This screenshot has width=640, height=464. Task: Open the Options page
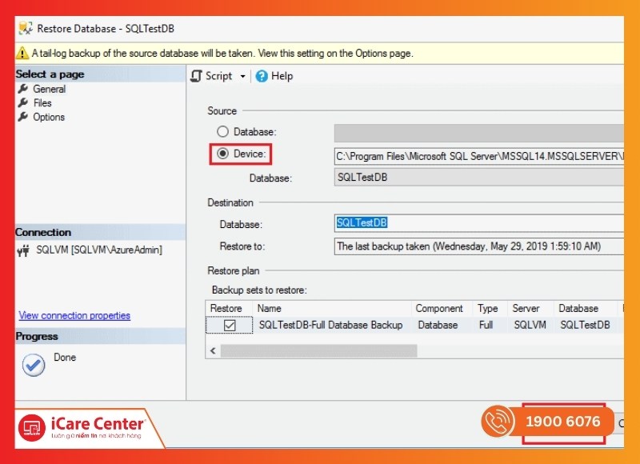click(49, 117)
